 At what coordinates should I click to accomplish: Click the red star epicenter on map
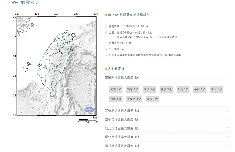[x=73, y=50]
